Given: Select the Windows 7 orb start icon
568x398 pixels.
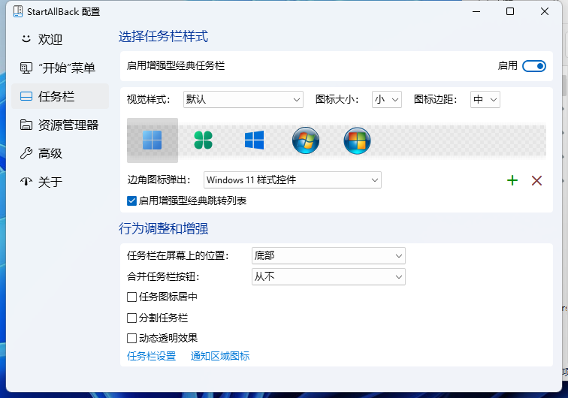Looking at the screenshot, I should [x=306, y=140].
